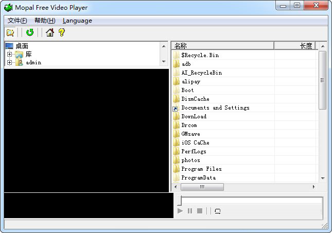Viewport: 332px width, 233px height.
Task: Maximize the Mopal Free Video Player window
Action: [297, 6]
